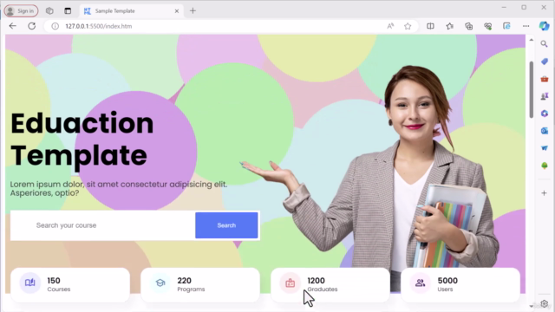Open sidebar tree E-tree icon

(545, 166)
